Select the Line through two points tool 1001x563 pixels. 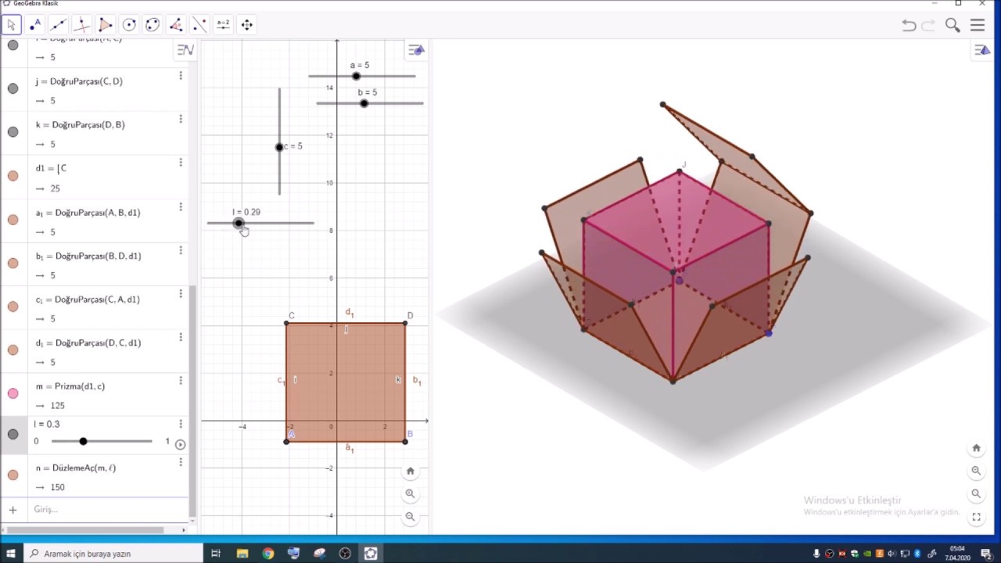(x=58, y=25)
